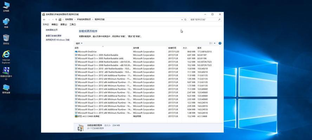Select the Internet Explorer desktop icon
The image size is (312, 140).
click(6, 57)
